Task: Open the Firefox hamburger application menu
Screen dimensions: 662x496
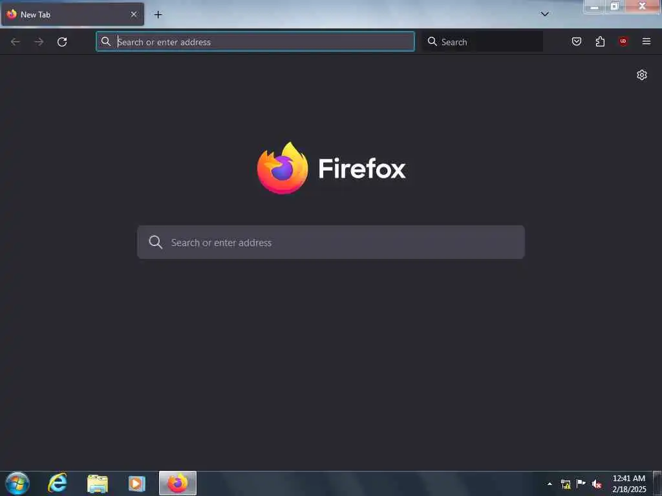Action: [646, 41]
